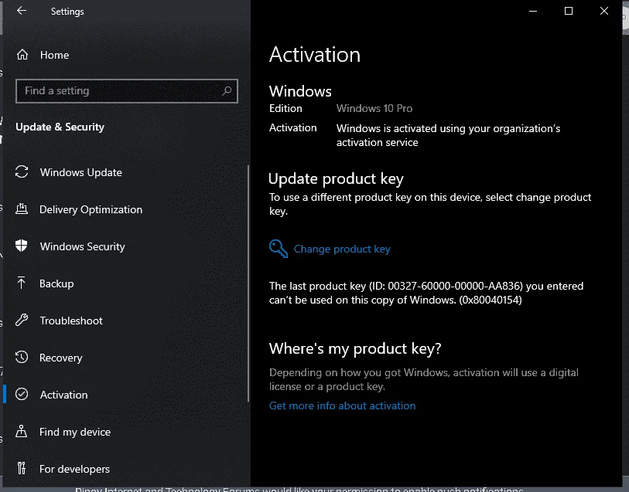Click the Update & Security heading
This screenshot has width=629, height=492.
click(x=60, y=127)
